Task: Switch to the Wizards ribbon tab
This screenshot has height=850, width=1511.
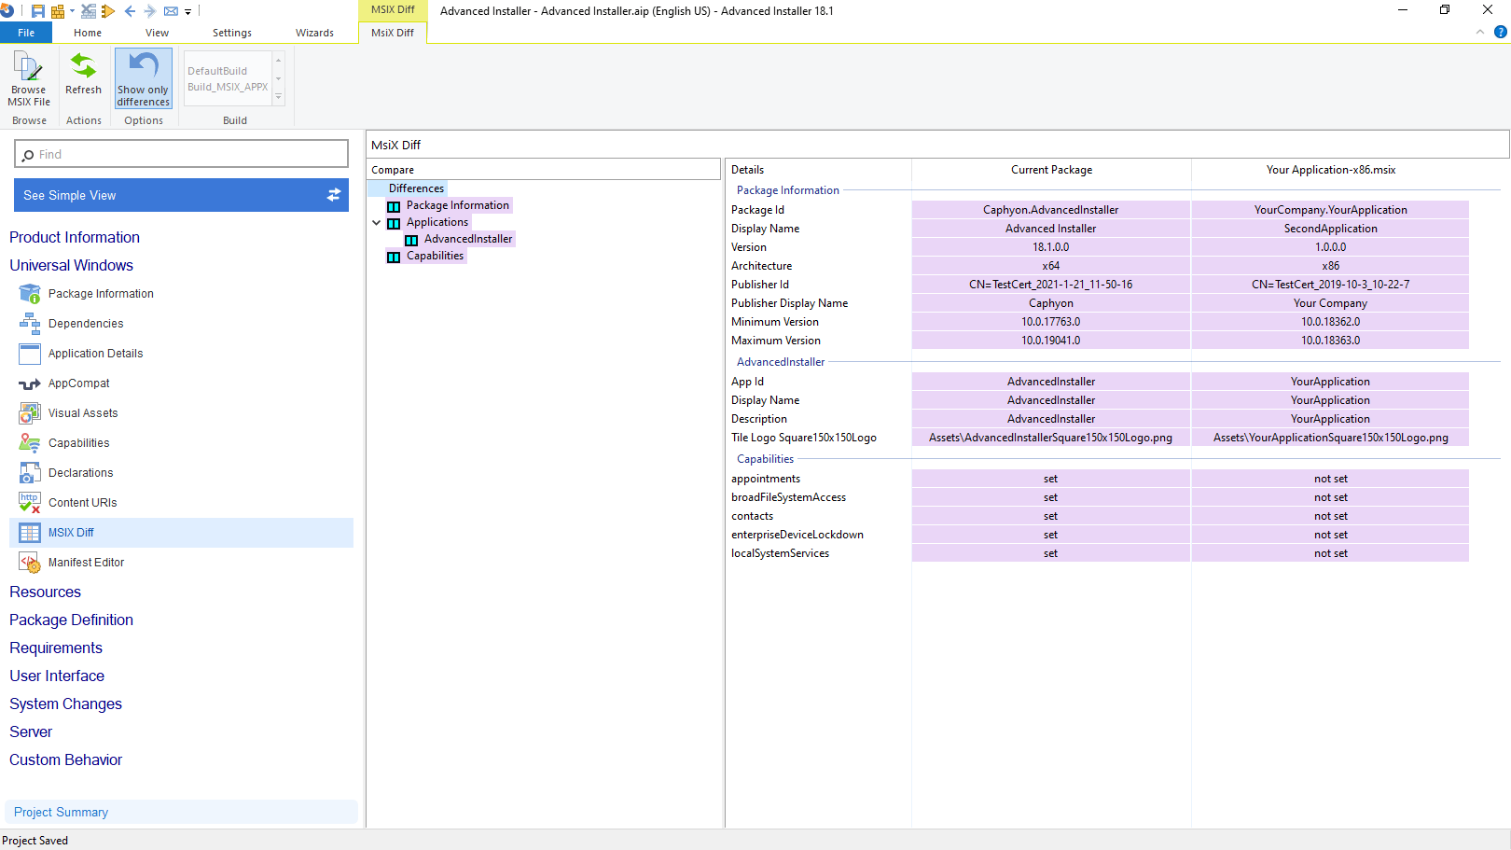Action: [314, 32]
